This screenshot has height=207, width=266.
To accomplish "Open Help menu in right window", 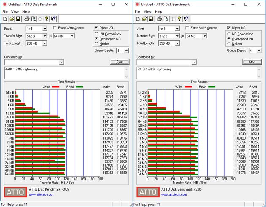I will click(x=159, y=11).
